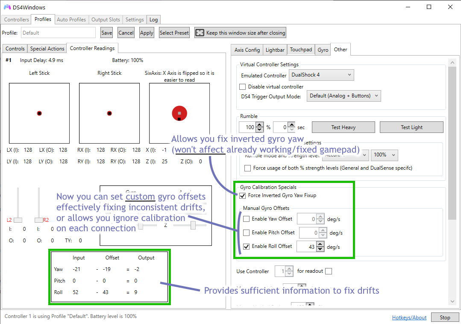The height and width of the screenshot is (324, 461).
Task: Click the DS4Windows app icon in title bar
Action: point(7,7)
